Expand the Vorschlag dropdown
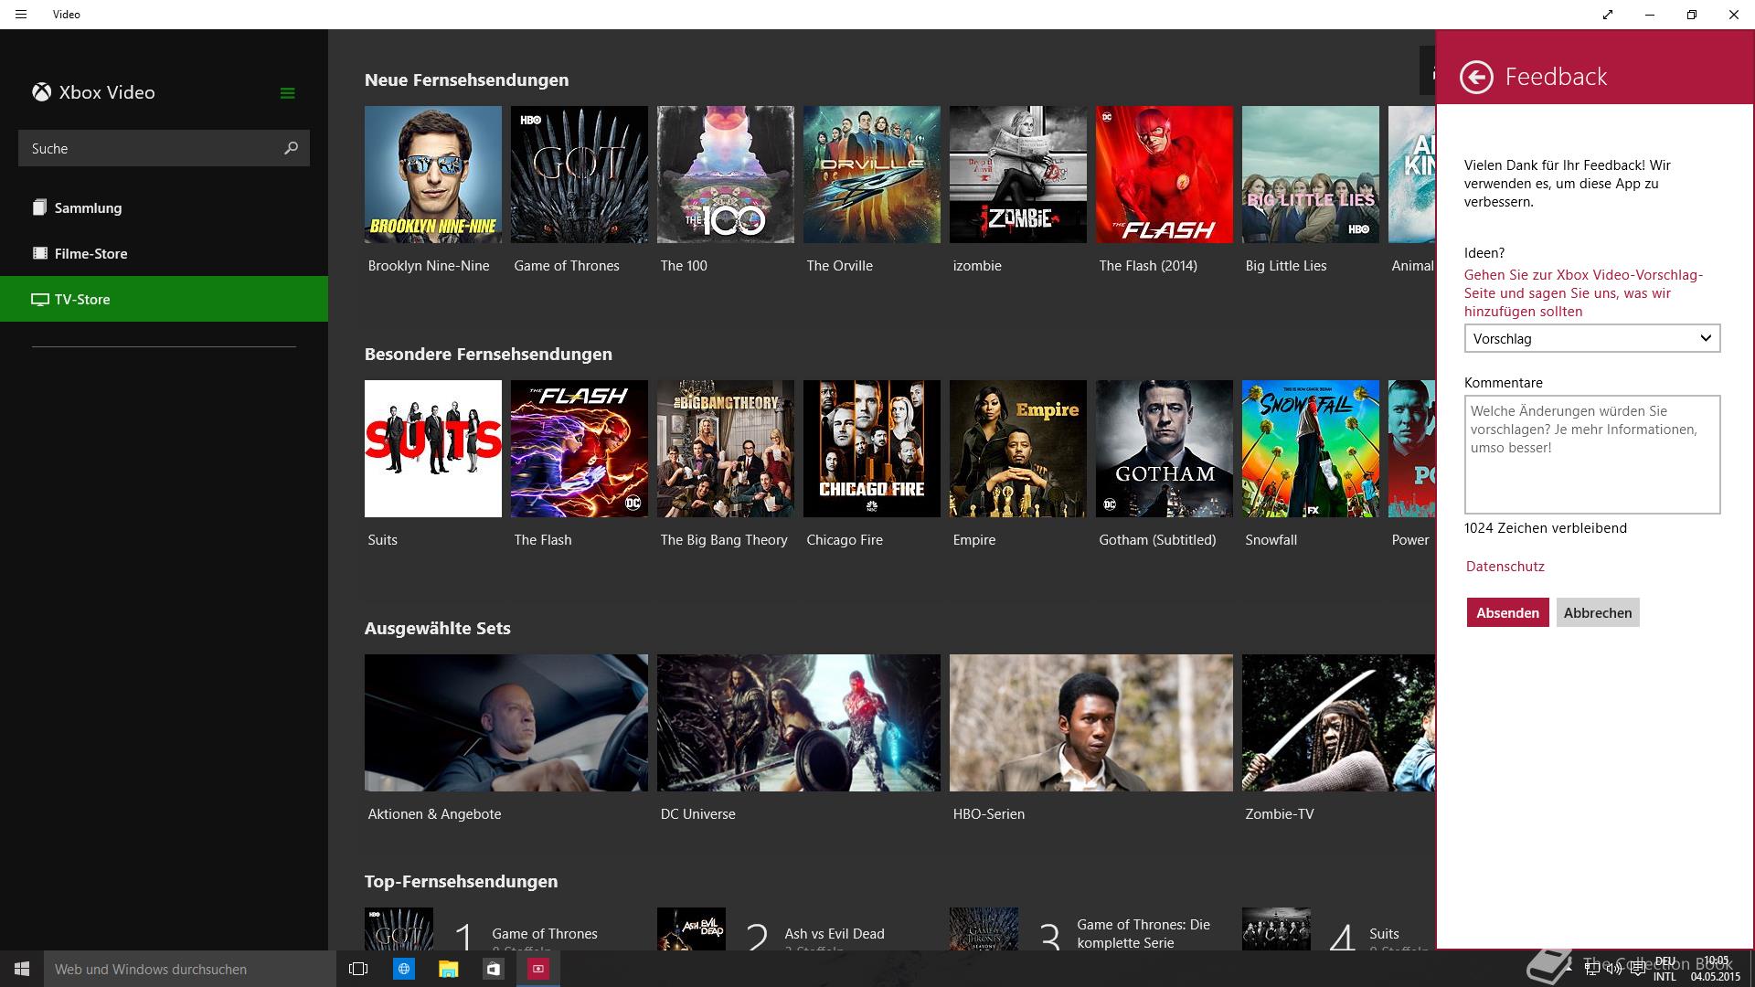This screenshot has height=987, width=1755. 1591,338
